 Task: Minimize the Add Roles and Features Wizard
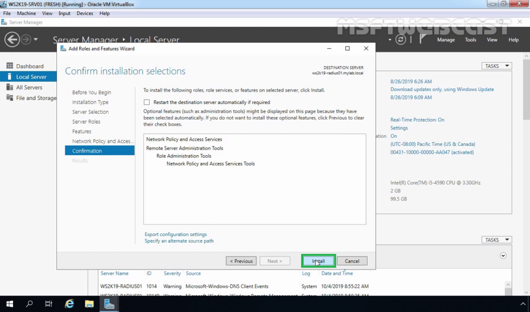coord(329,48)
